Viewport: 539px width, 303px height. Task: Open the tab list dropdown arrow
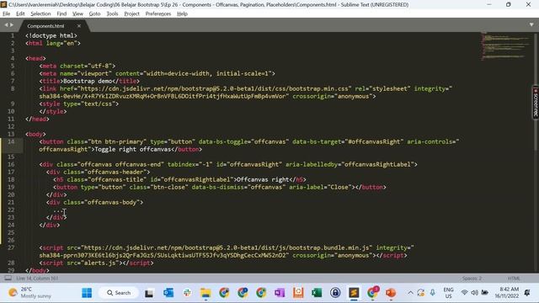pos(531,24)
